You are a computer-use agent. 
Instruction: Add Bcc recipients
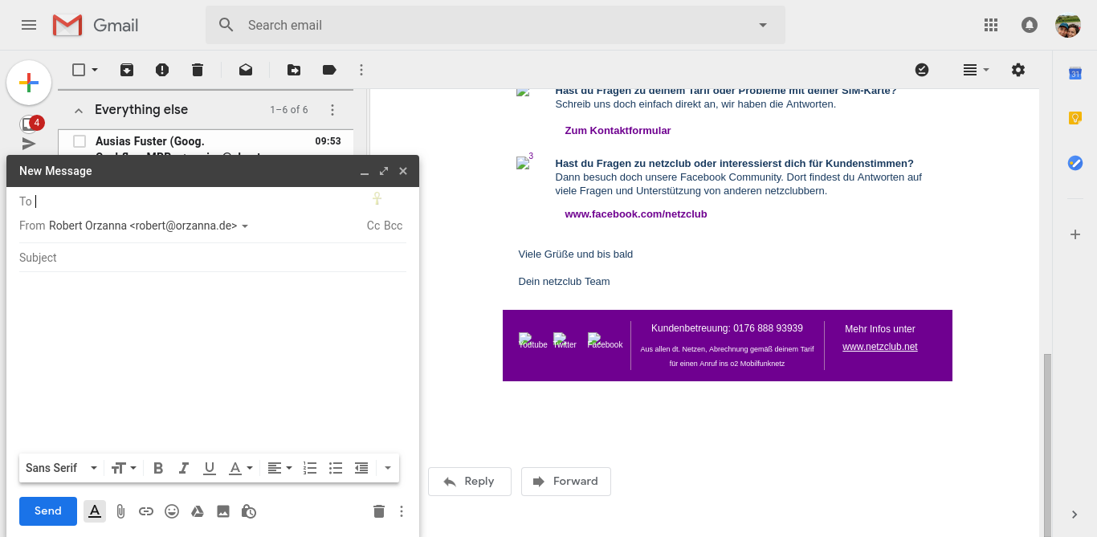point(394,226)
